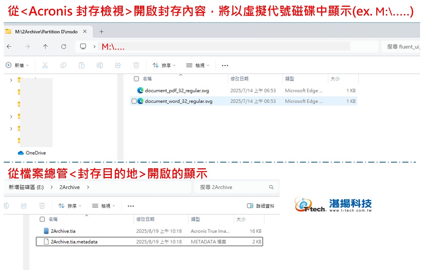The width and height of the screenshot is (425, 270).
Task: Select file document_pdf_32_regular.svg
Action: (x=177, y=91)
